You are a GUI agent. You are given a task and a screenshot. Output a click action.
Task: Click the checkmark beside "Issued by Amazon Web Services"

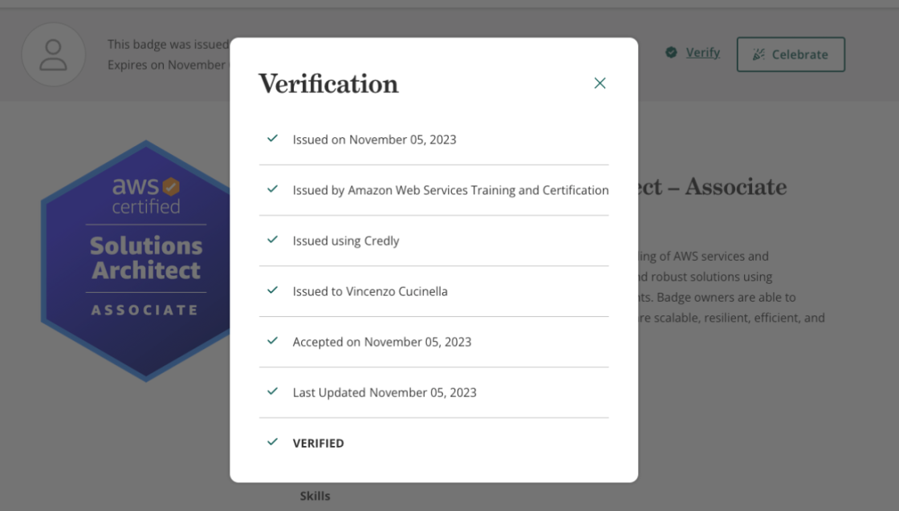click(x=271, y=190)
